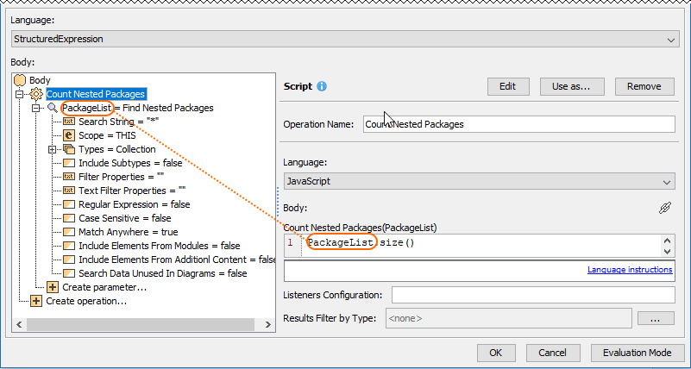Click the tree's horizontal scrollbar
This screenshot has height=369, width=691.
138,323
